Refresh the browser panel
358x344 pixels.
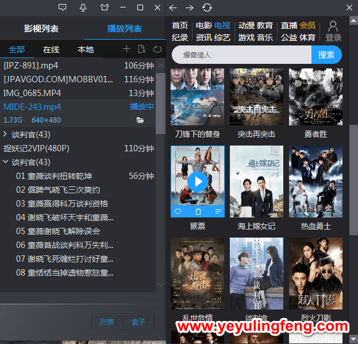click(x=207, y=7)
